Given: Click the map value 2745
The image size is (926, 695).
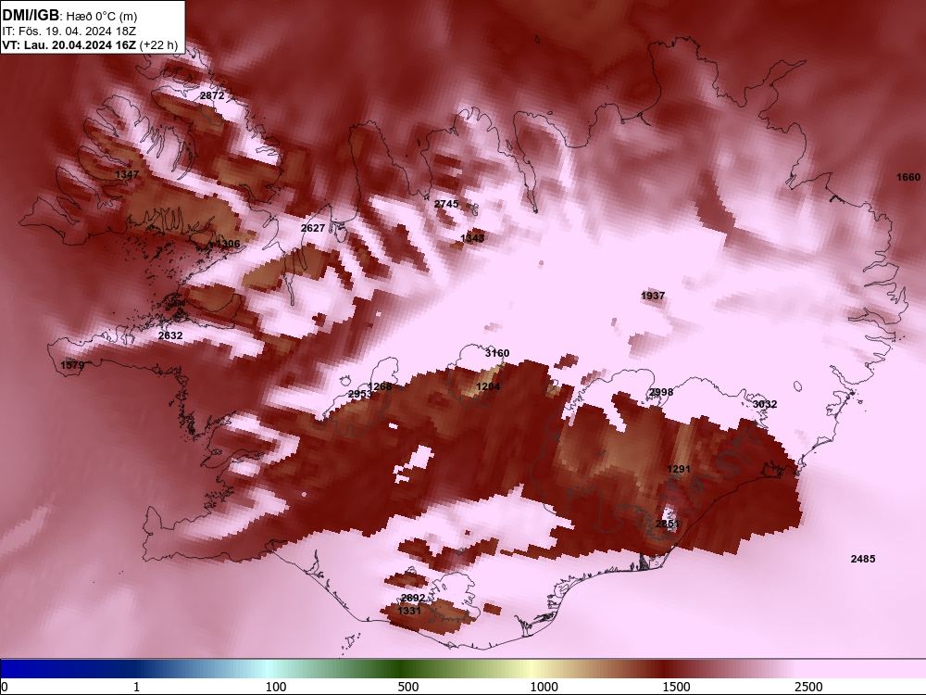Looking at the screenshot, I should 446,204.
